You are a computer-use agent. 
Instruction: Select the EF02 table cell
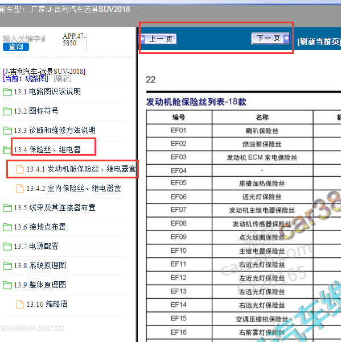(x=179, y=144)
